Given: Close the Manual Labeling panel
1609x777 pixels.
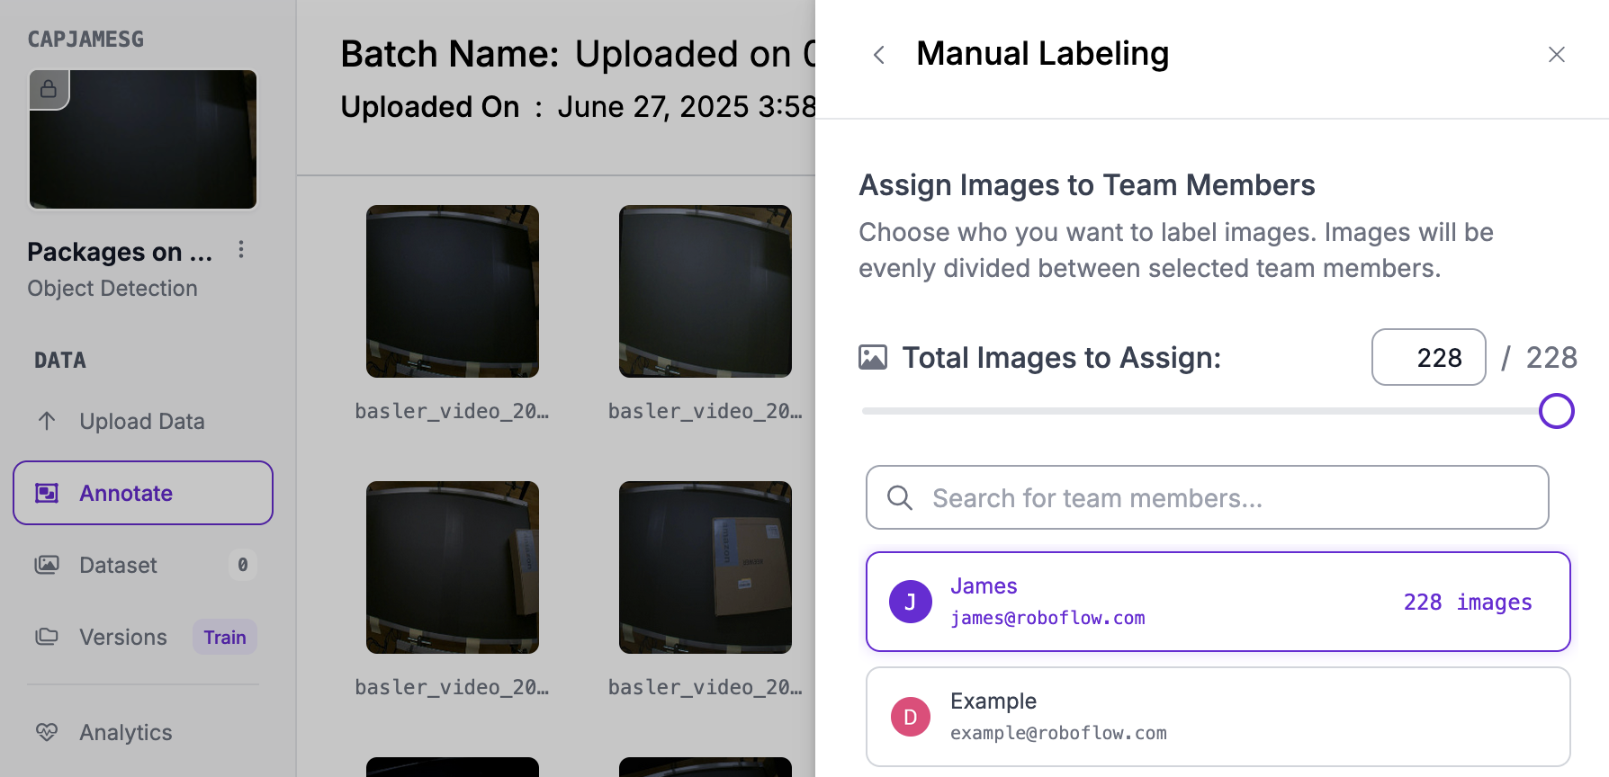Looking at the screenshot, I should (x=1556, y=55).
